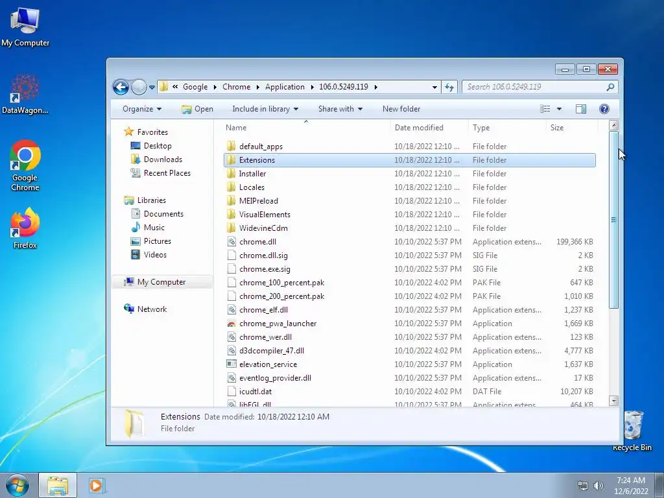
Task: Select the VisualElements folder icon
Action: click(x=231, y=214)
